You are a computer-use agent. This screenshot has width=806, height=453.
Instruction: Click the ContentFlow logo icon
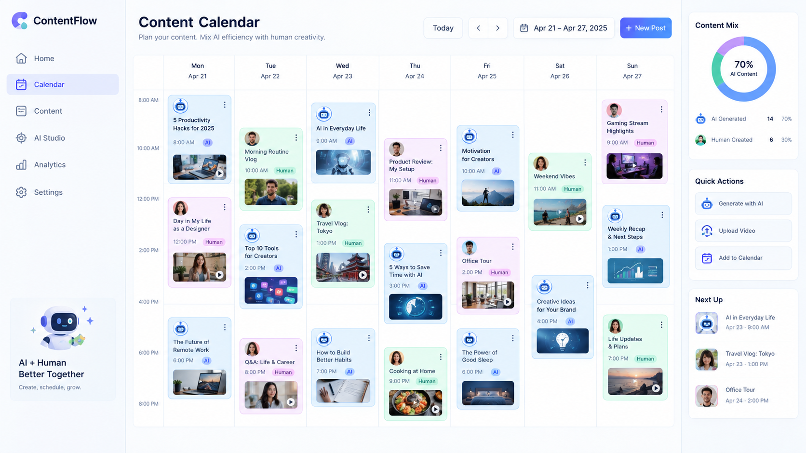(20, 21)
